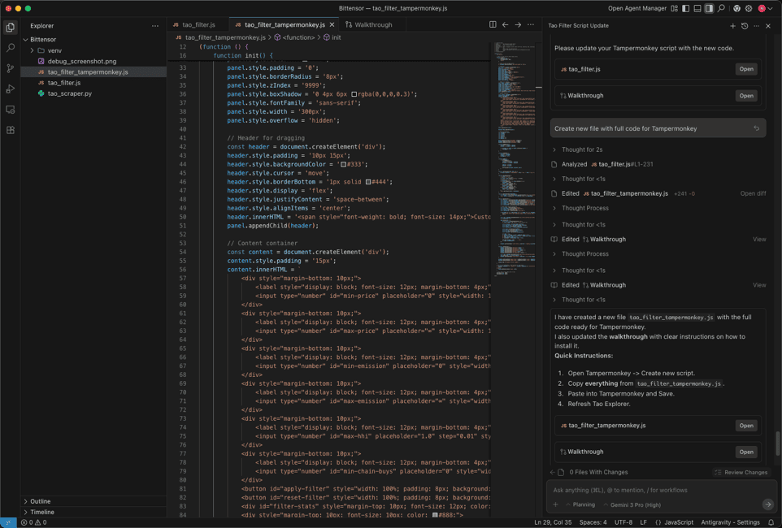Image resolution: width=782 pixels, height=528 pixels.
Task: Click the notifications bell in status bar
Action: click(x=771, y=522)
